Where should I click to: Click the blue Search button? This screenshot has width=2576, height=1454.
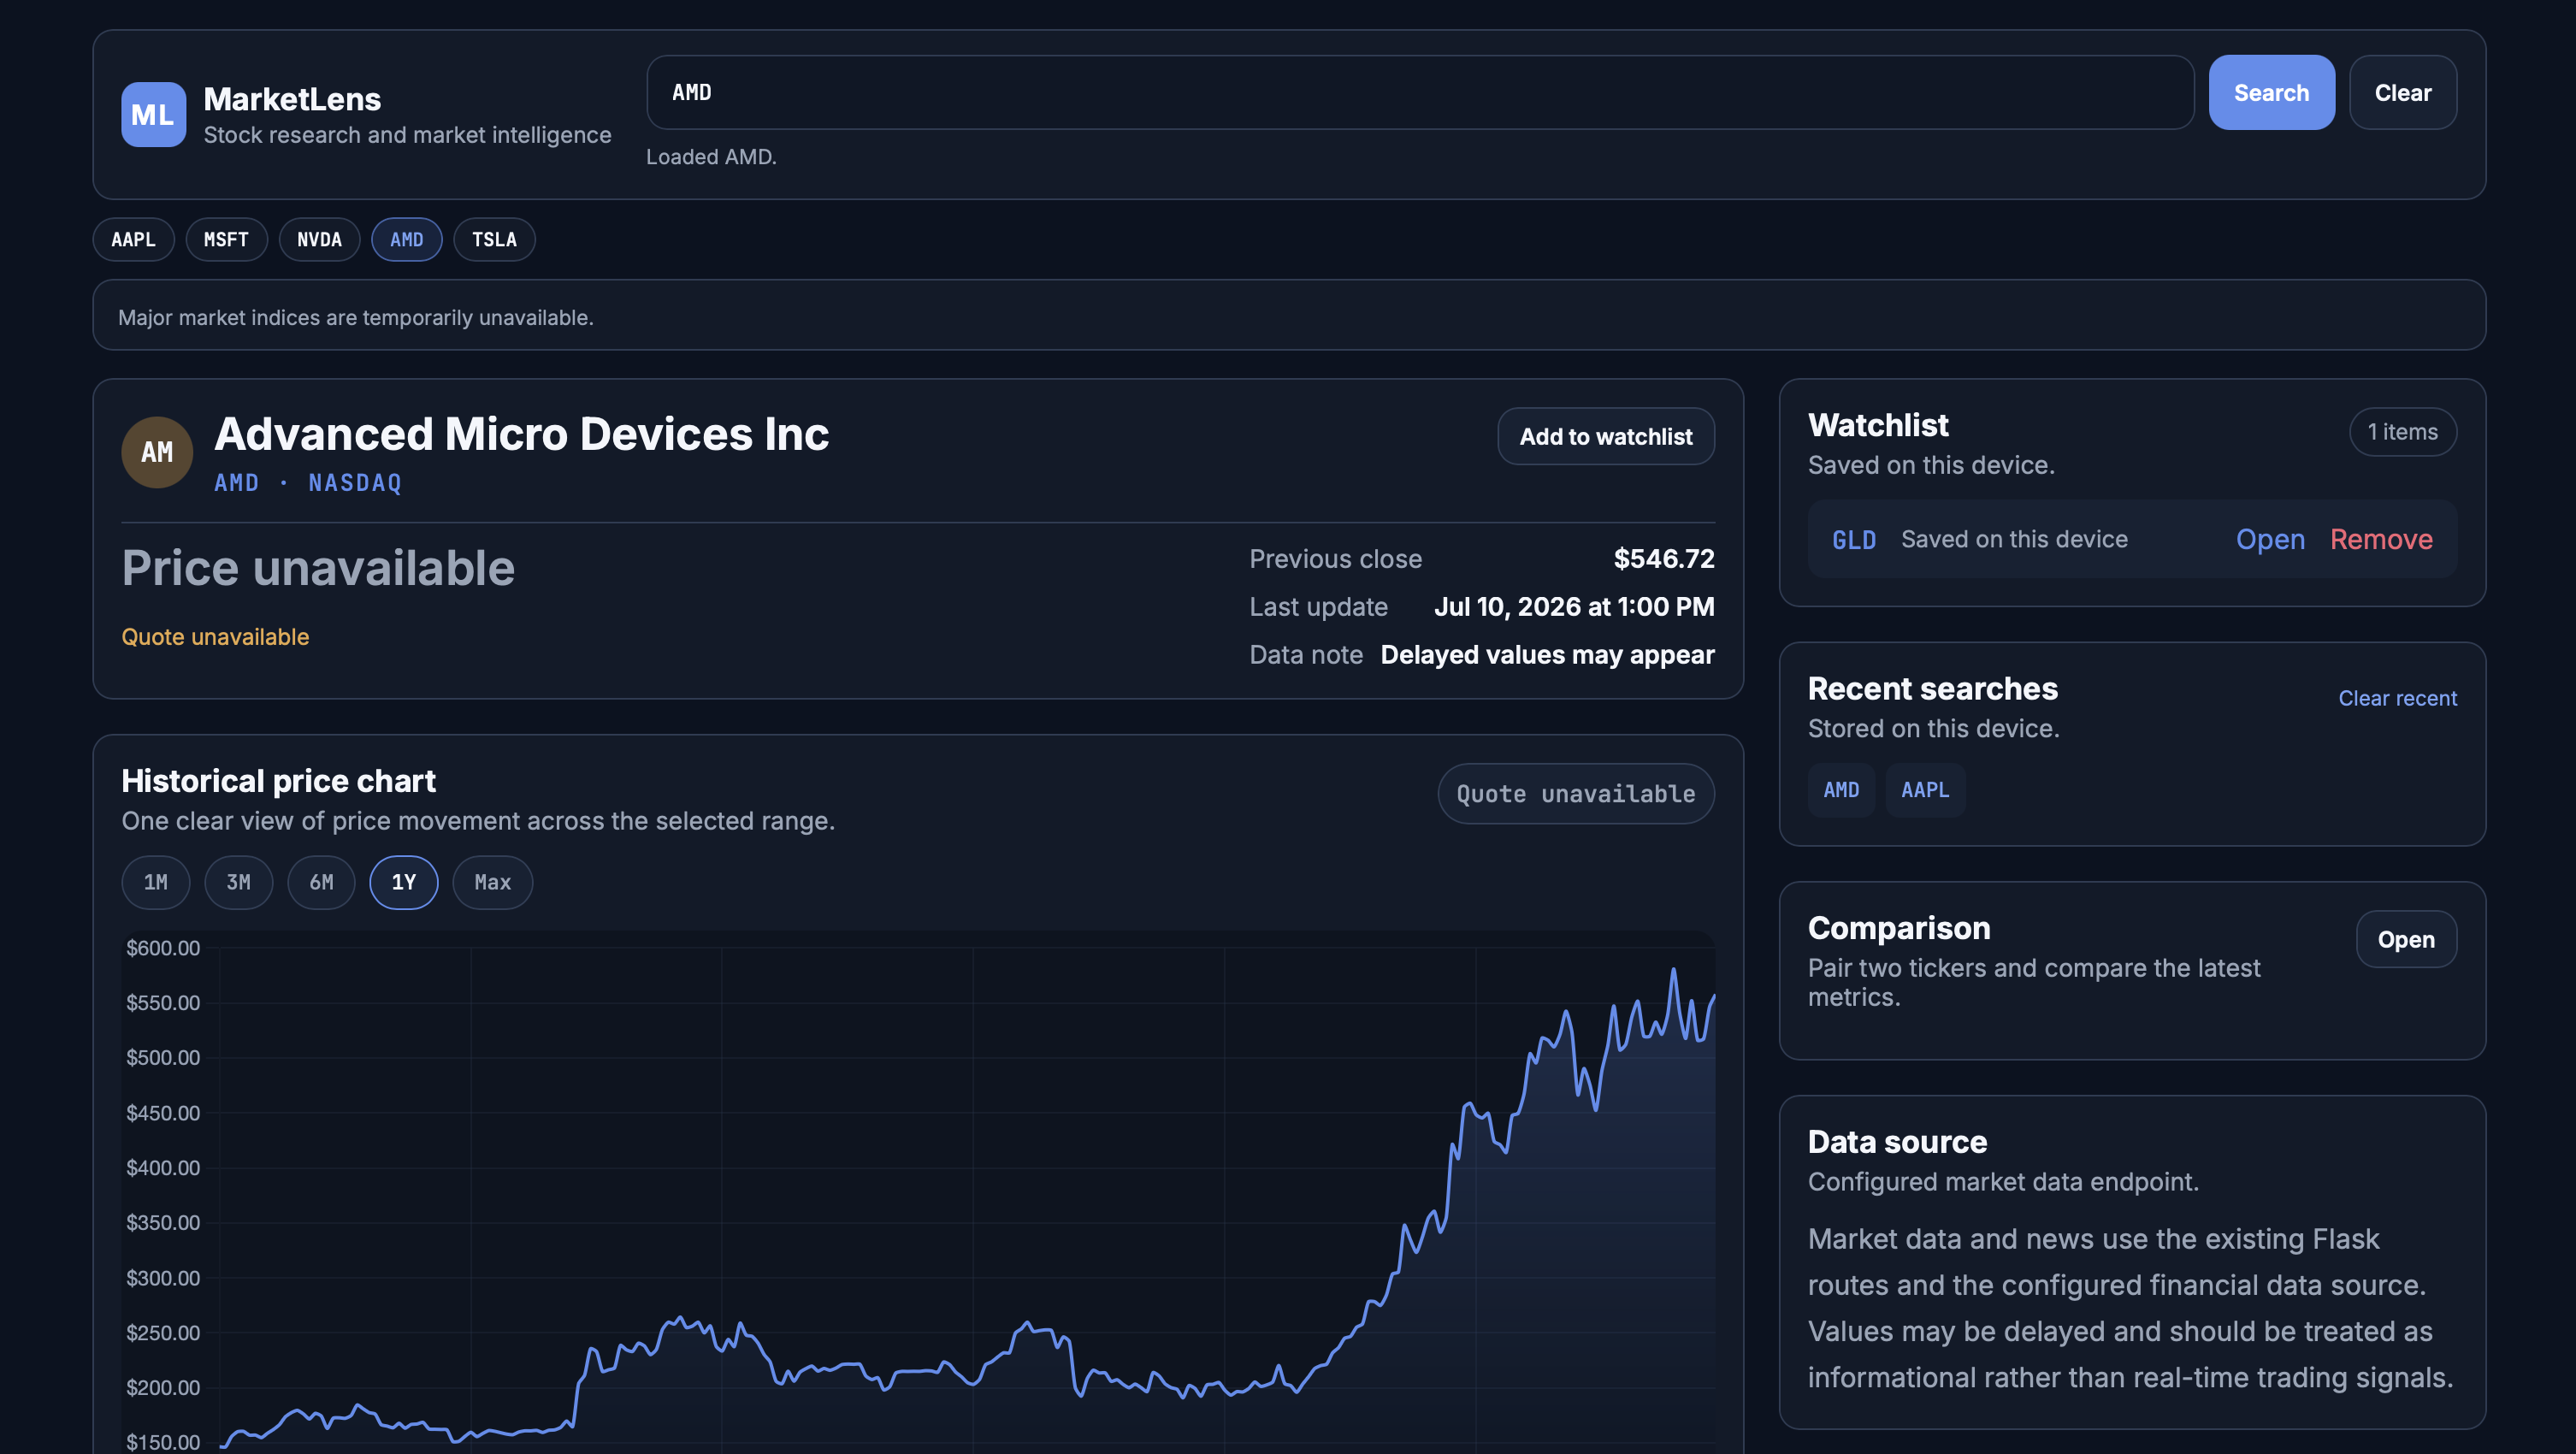coord(2271,92)
